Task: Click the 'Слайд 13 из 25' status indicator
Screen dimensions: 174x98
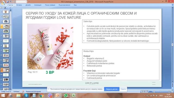Action: (6, 91)
